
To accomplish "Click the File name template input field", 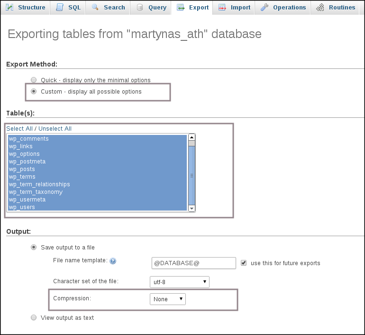I will (x=193, y=263).
